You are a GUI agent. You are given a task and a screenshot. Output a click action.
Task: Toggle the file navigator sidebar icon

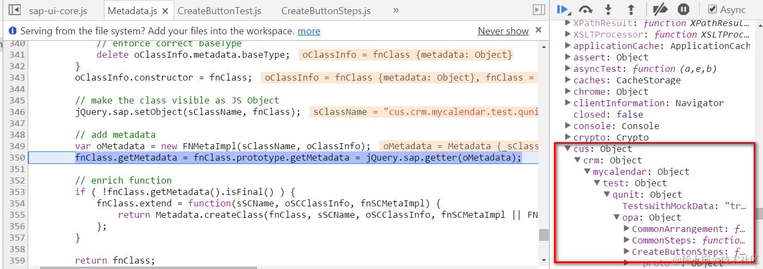click(x=15, y=10)
